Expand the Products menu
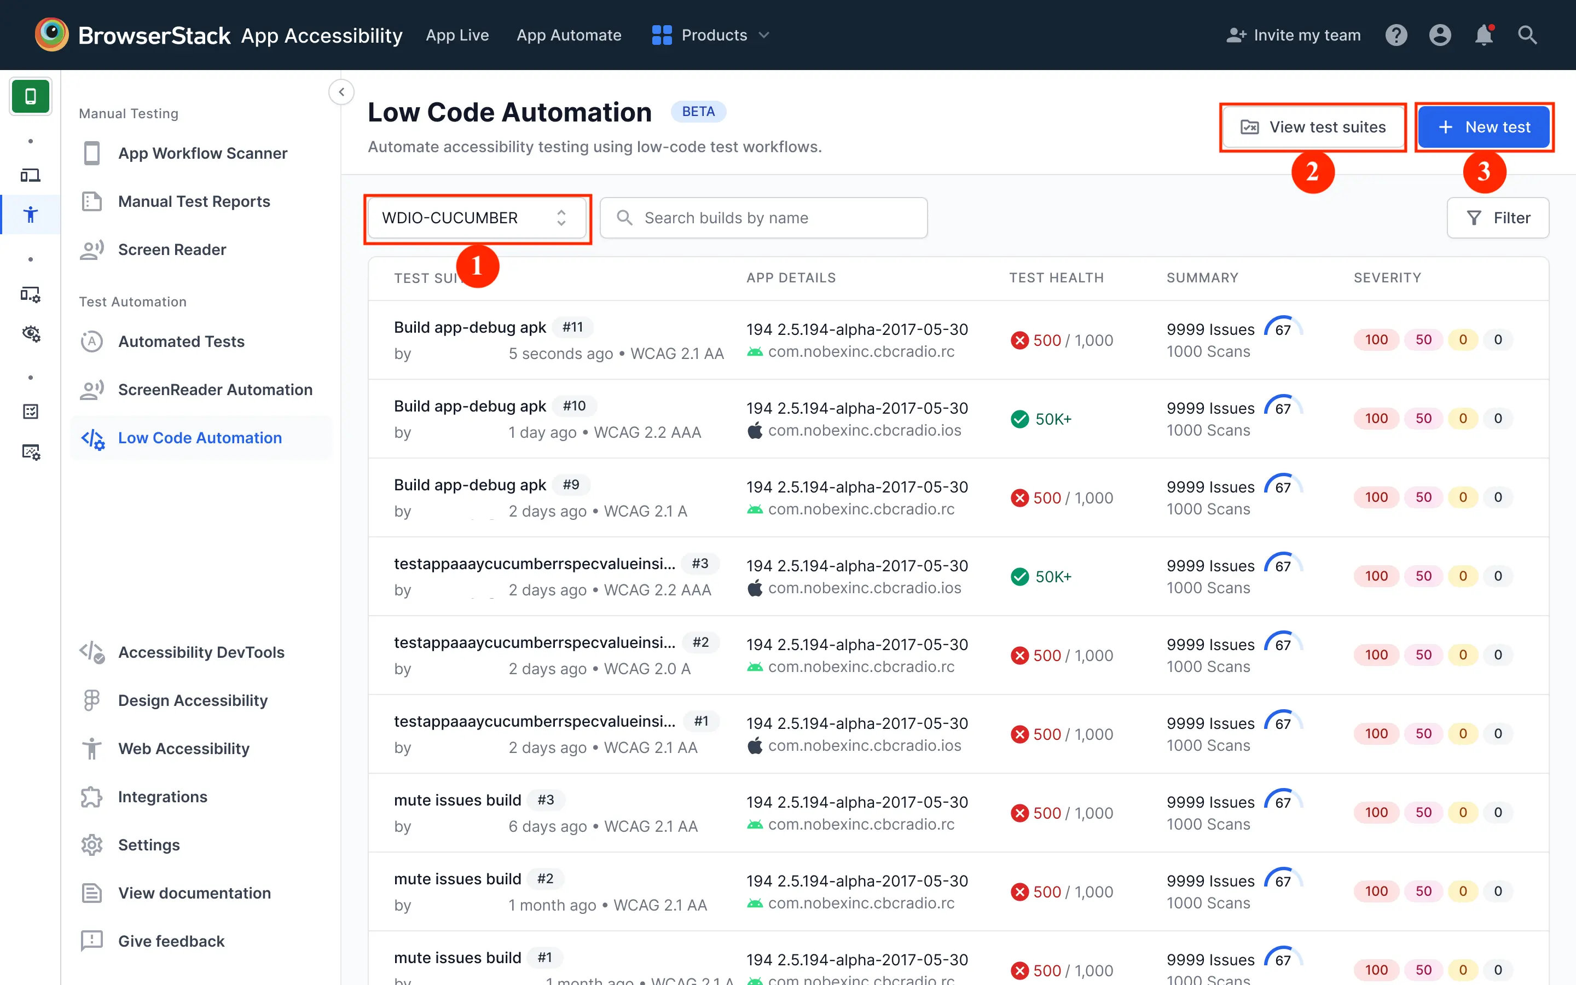Image resolution: width=1576 pixels, height=985 pixels. point(710,35)
